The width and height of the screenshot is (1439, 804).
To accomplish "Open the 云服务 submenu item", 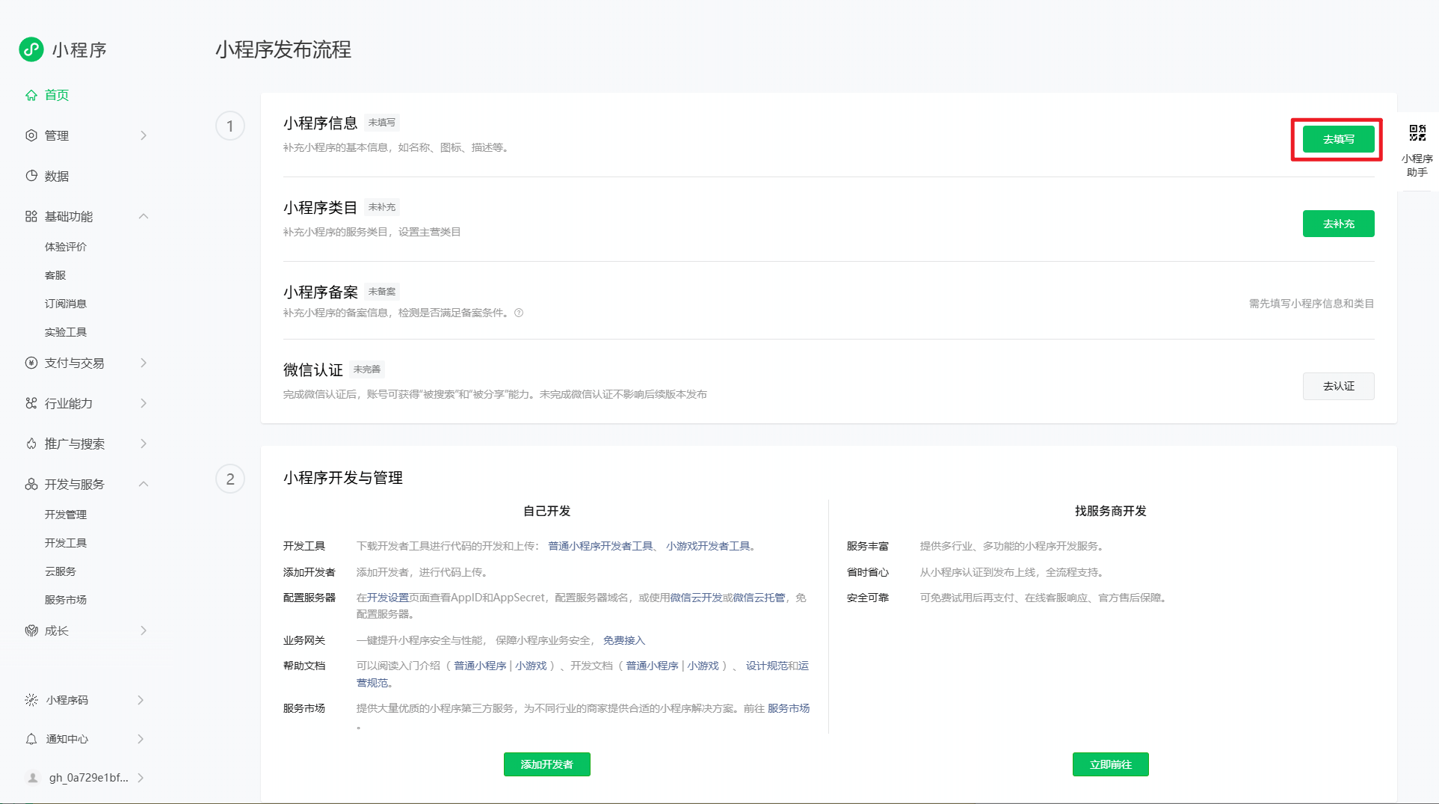I will [61, 571].
